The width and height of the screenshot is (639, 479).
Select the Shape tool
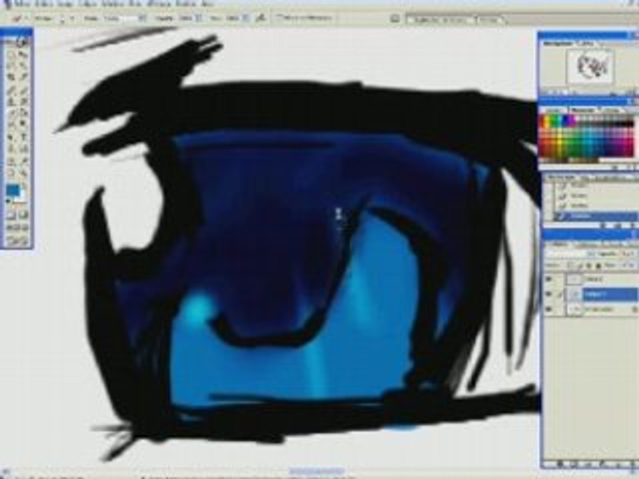coord(23,148)
